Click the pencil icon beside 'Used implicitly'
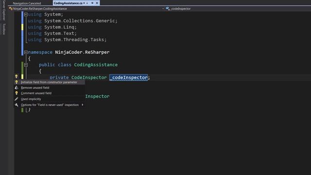Viewport: 311px width, 175px height. pyautogui.click(x=17, y=99)
